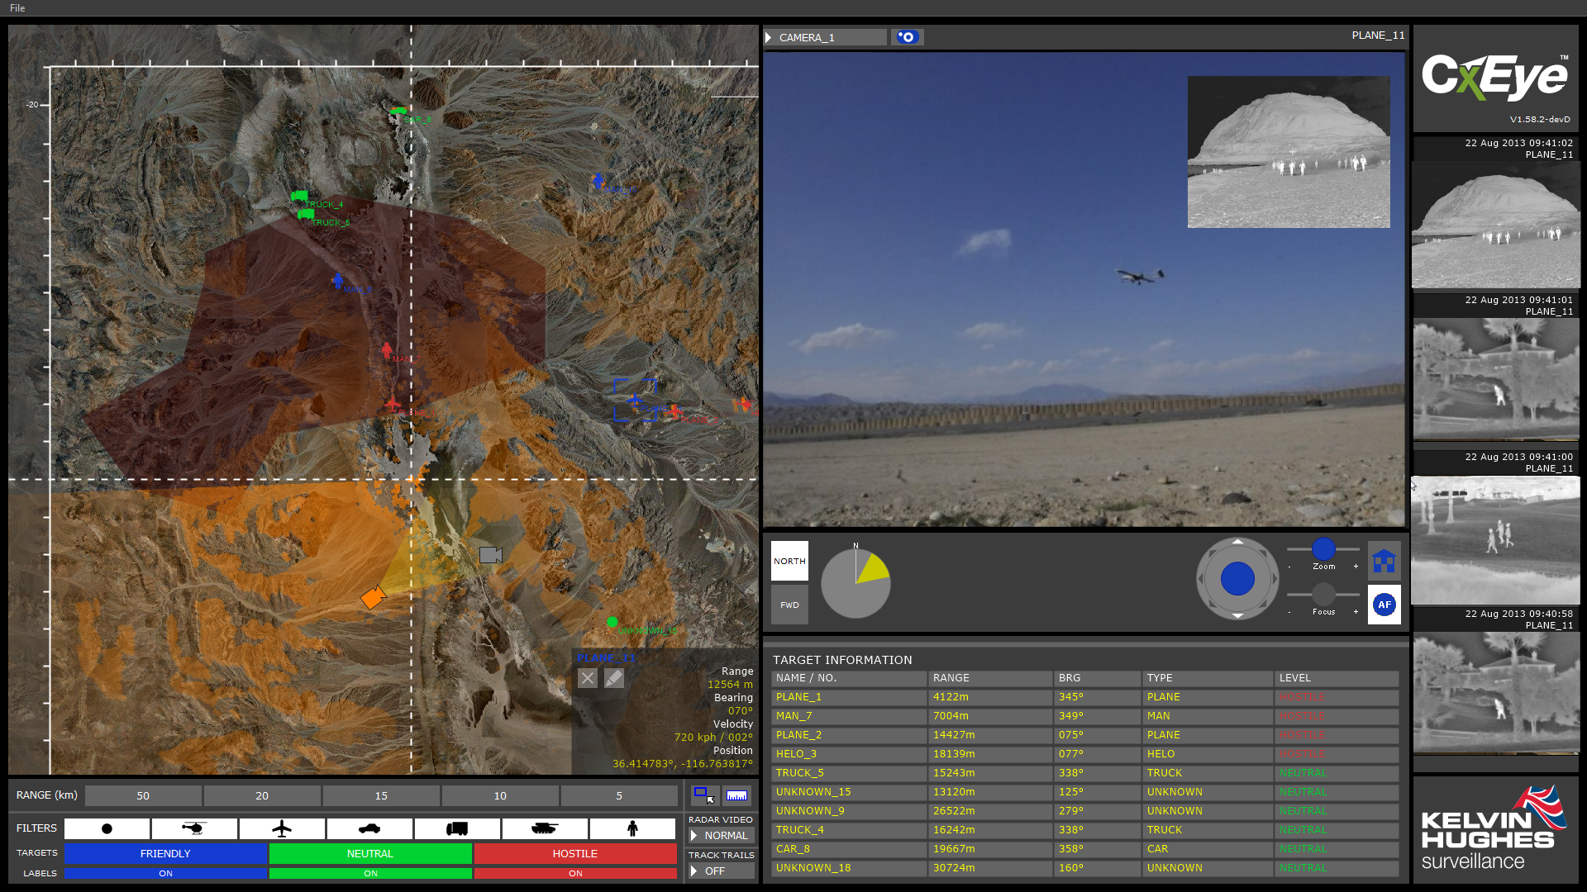Image resolution: width=1587 pixels, height=892 pixels.
Task: Toggle FRIENDLY targets visibility
Action: click(x=165, y=853)
